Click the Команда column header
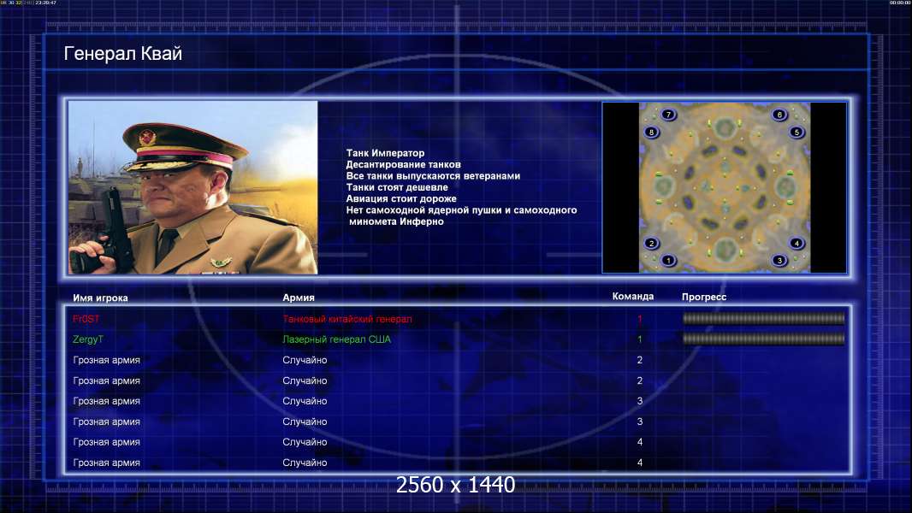The image size is (912, 513). (x=633, y=297)
